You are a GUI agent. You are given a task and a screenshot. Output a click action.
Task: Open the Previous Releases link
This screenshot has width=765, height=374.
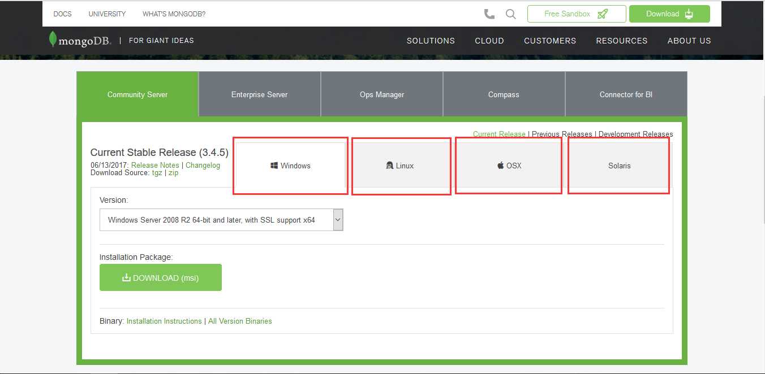pos(562,134)
